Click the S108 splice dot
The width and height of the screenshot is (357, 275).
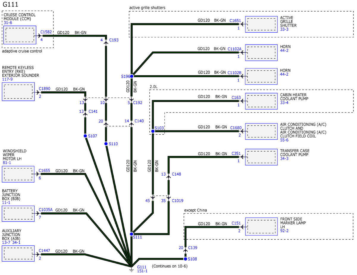[x=185, y=259]
